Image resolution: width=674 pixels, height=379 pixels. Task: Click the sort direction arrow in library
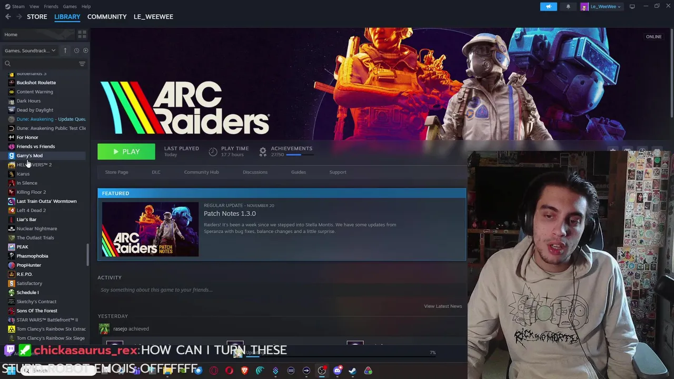[x=65, y=51]
